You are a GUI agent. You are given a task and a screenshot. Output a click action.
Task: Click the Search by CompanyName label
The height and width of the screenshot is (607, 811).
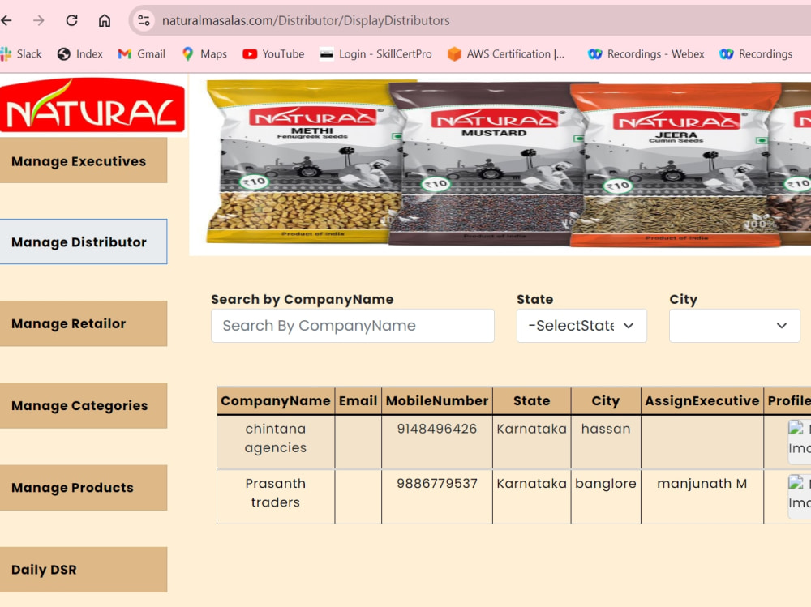point(302,299)
